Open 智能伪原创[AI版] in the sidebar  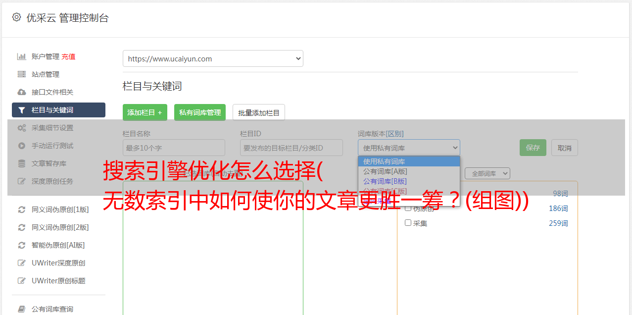[58, 245]
